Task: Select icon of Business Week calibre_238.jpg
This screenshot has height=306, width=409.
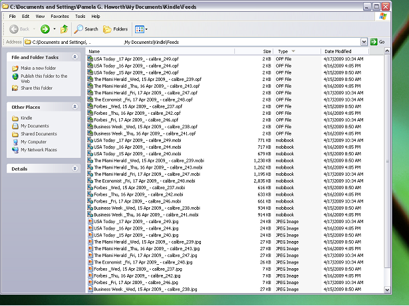Action: 90,289
